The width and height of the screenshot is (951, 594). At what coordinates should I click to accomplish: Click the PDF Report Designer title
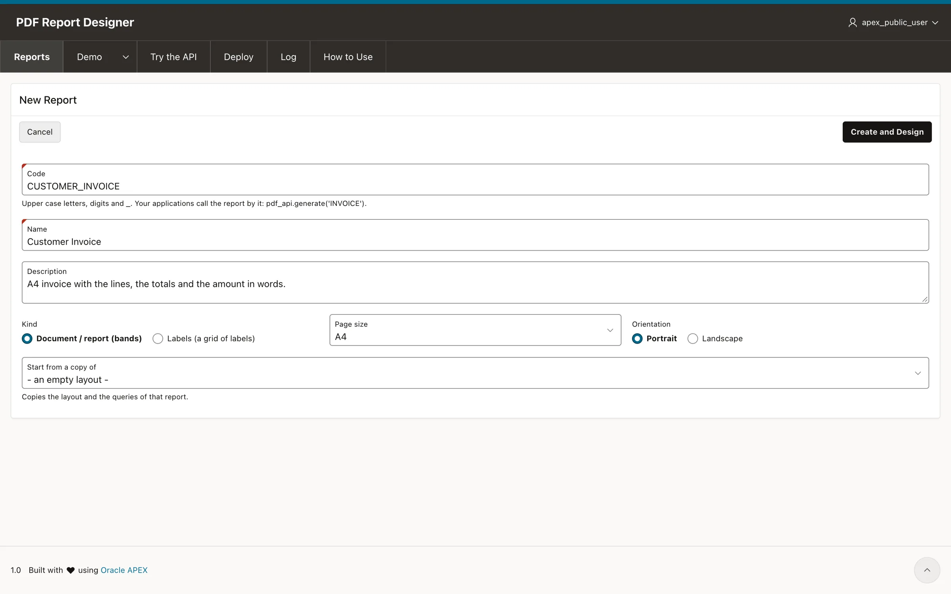click(x=75, y=22)
